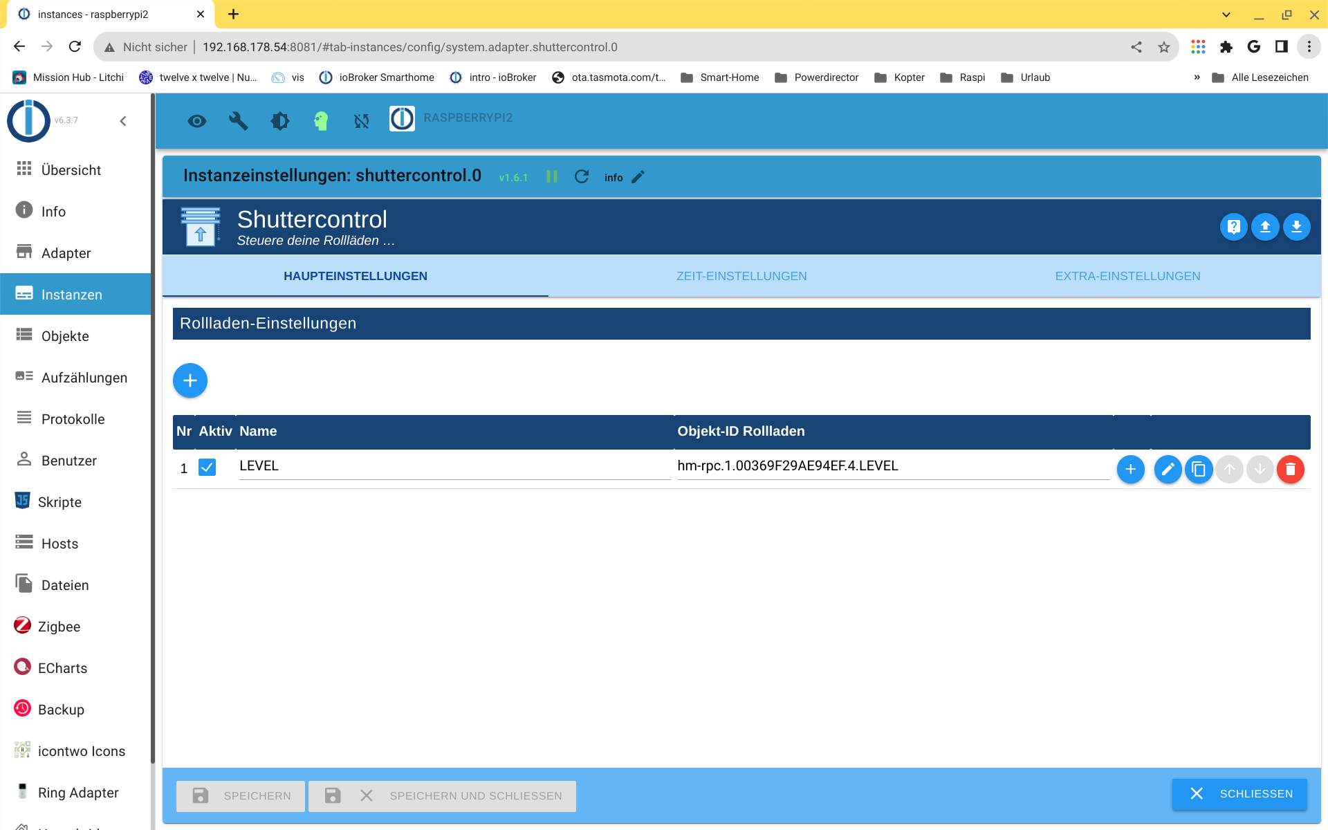Viewport: 1328px width, 830px height.
Task: Click the Objekt-ID Rollladen field
Action: click(893, 467)
